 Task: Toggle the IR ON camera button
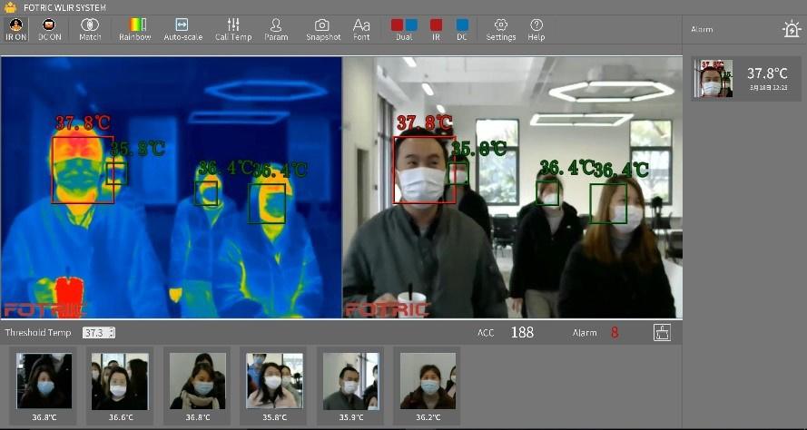click(15, 29)
